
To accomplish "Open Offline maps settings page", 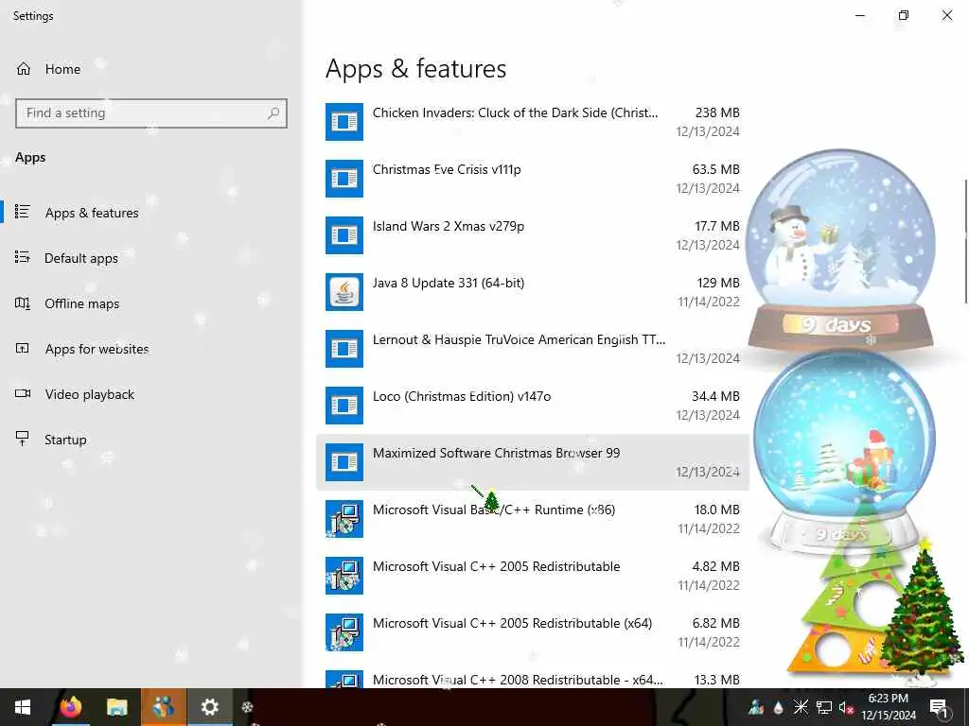I will [x=81, y=303].
